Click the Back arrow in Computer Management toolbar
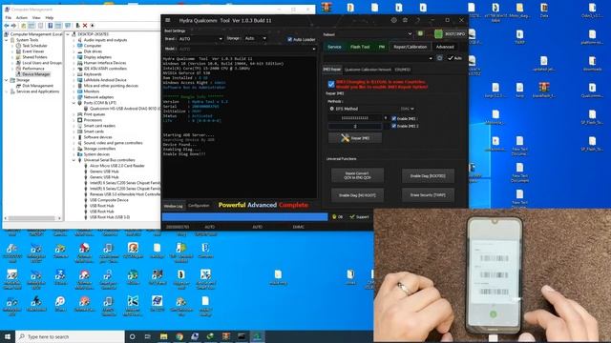The height and width of the screenshot is (343, 611). 7,26
